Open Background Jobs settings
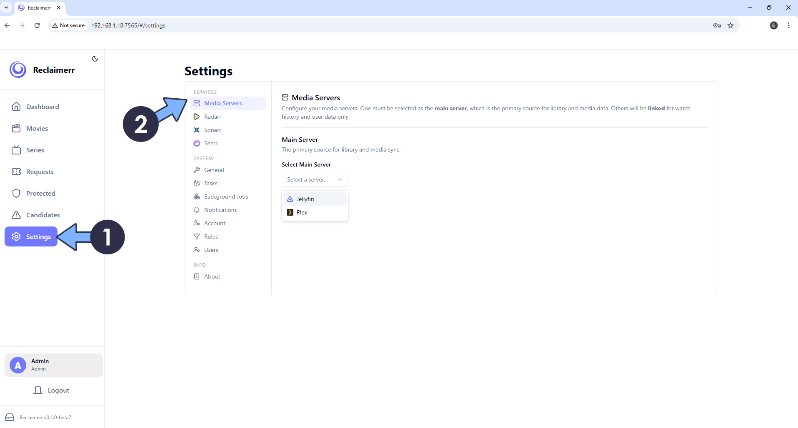This screenshot has height=428, width=798. click(x=226, y=197)
